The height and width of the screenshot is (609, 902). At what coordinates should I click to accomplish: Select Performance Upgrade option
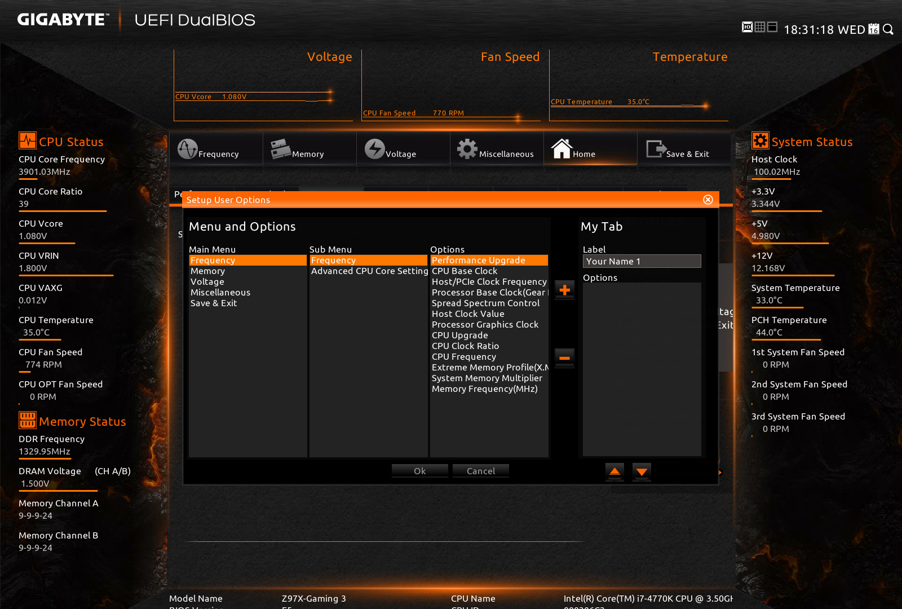click(x=489, y=261)
